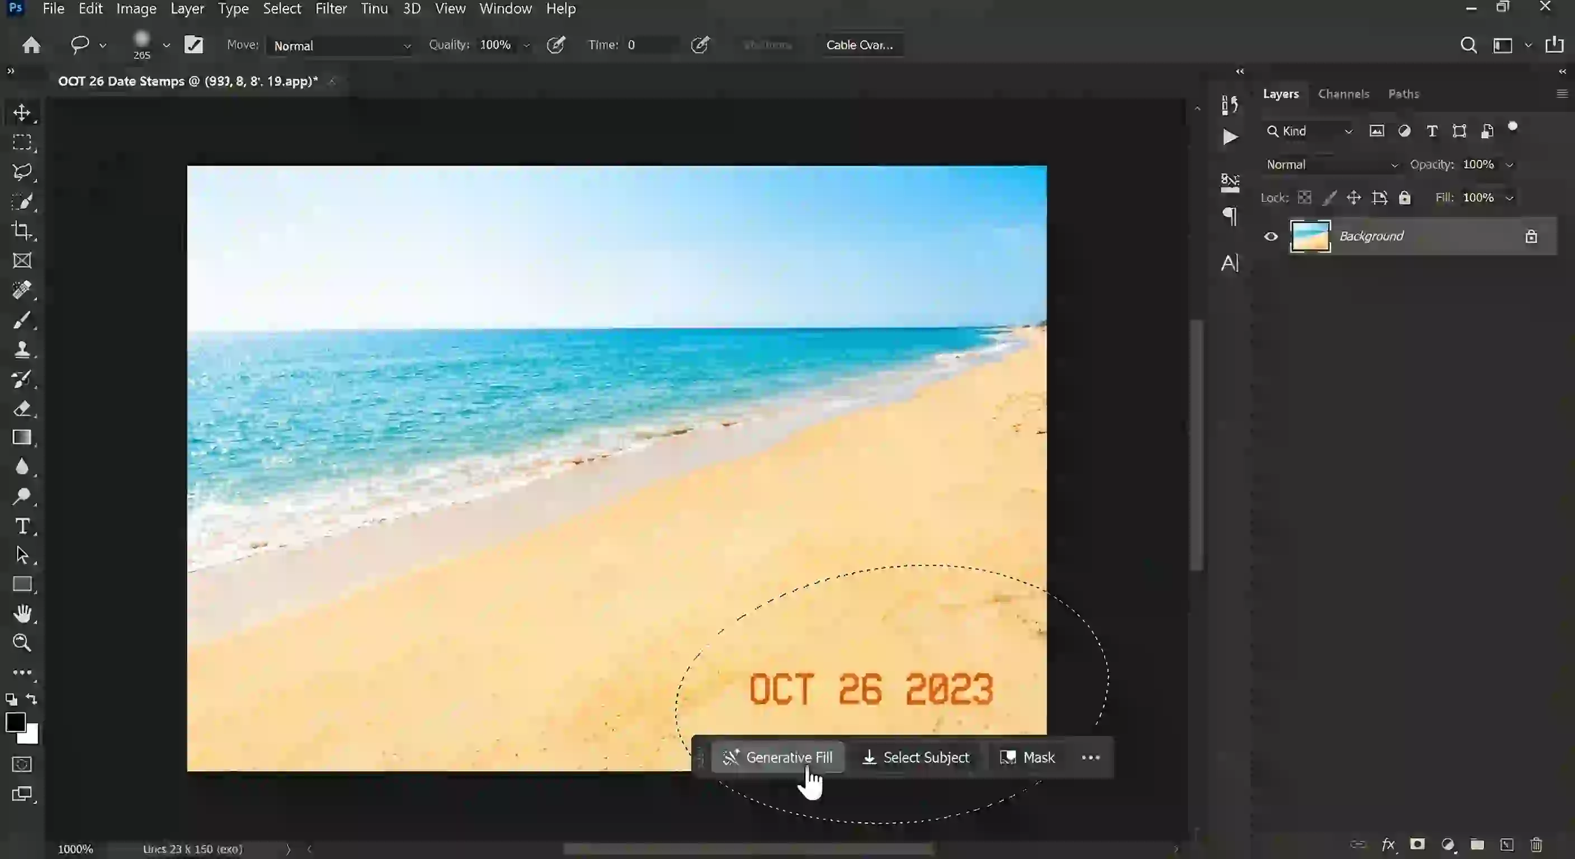
Task: Switch to the Channels tab
Action: (x=1343, y=93)
